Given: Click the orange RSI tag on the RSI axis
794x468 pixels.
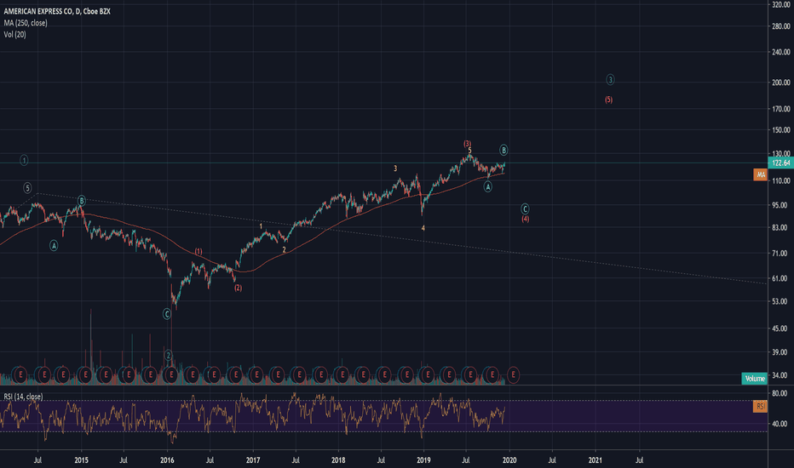Looking at the screenshot, I should [x=760, y=406].
